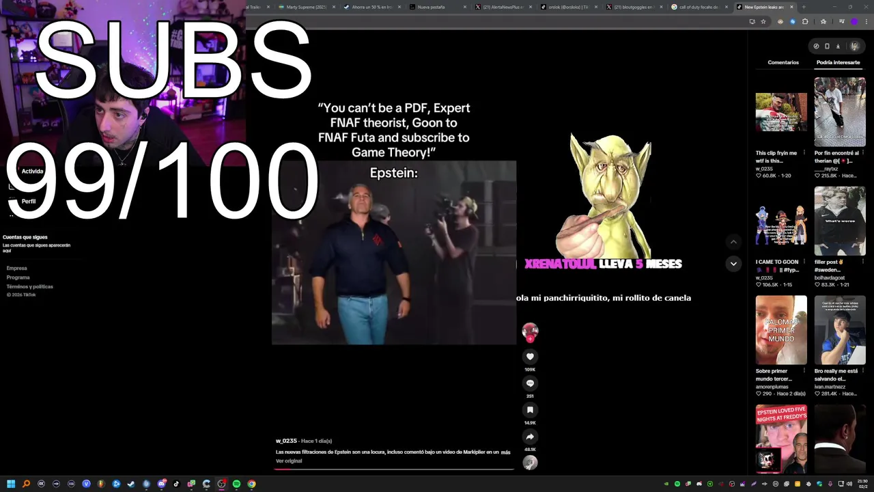Expand the Programa footer section
874x492 pixels.
[18, 277]
